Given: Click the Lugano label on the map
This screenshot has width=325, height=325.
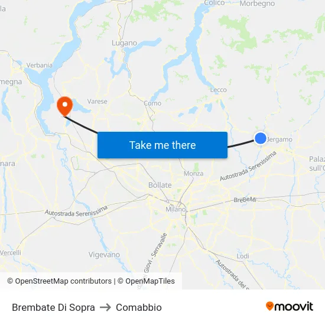Looking at the screenshot, I should coord(124,43).
